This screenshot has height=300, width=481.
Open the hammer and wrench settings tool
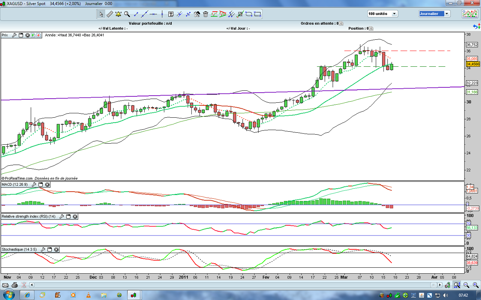(x=197, y=14)
